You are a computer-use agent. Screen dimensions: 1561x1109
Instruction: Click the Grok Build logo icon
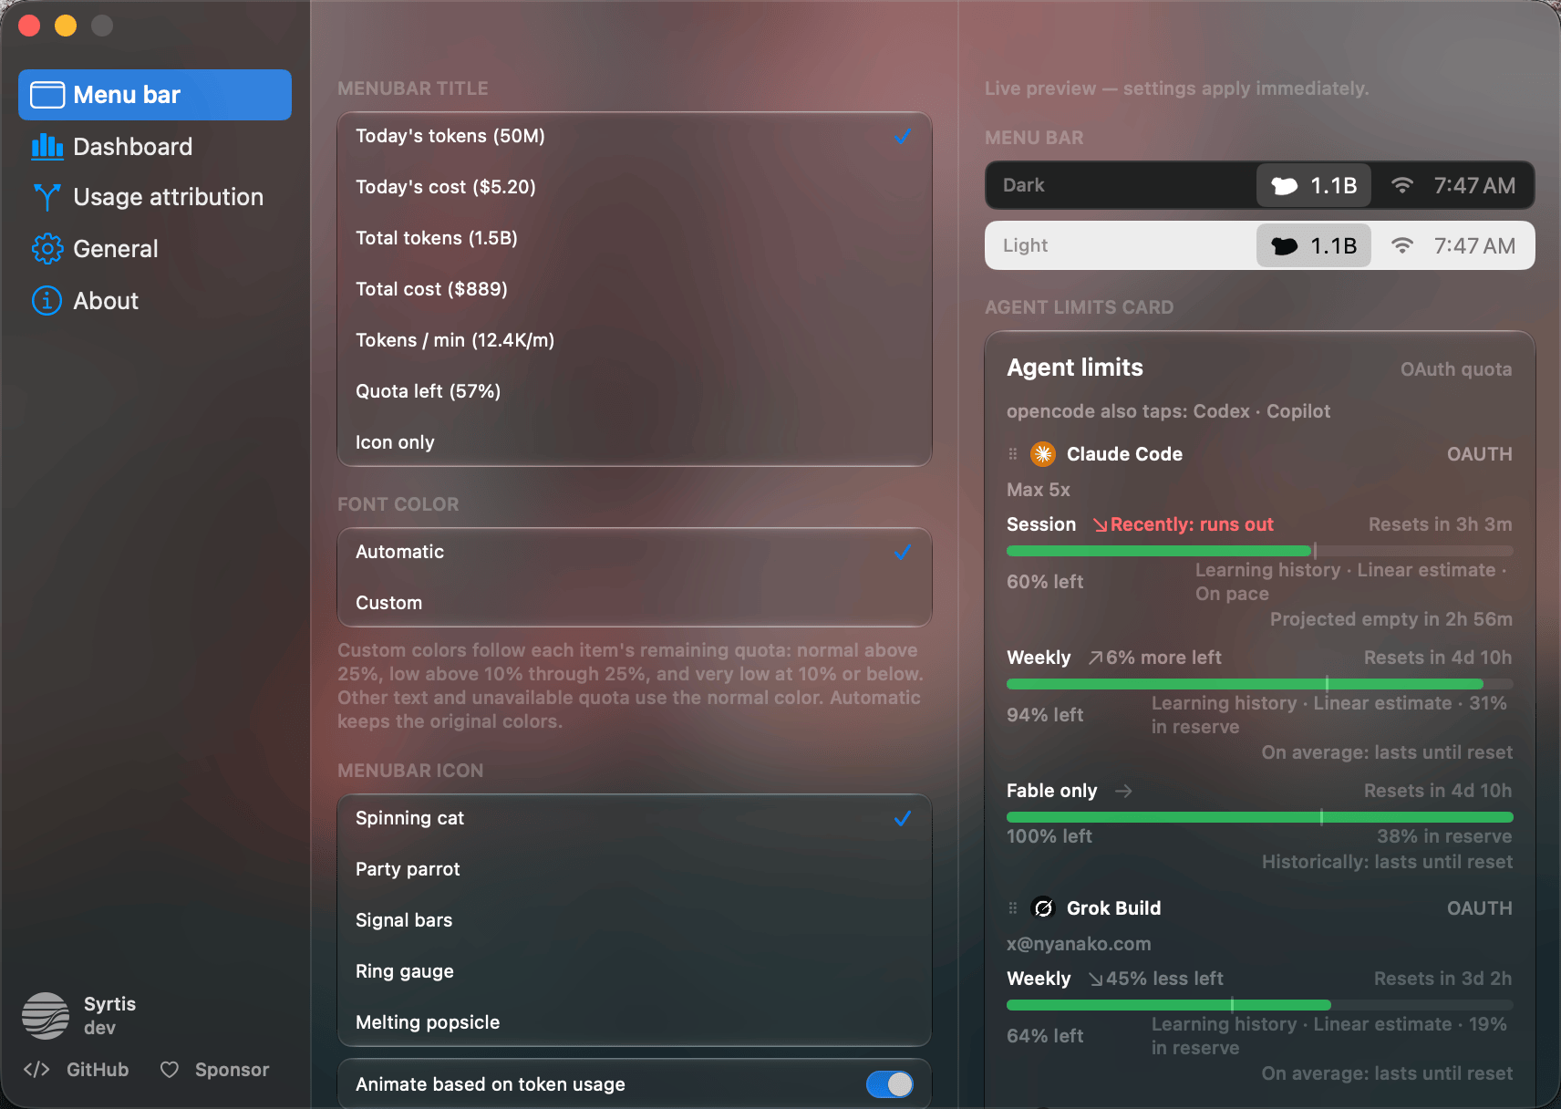[1043, 908]
